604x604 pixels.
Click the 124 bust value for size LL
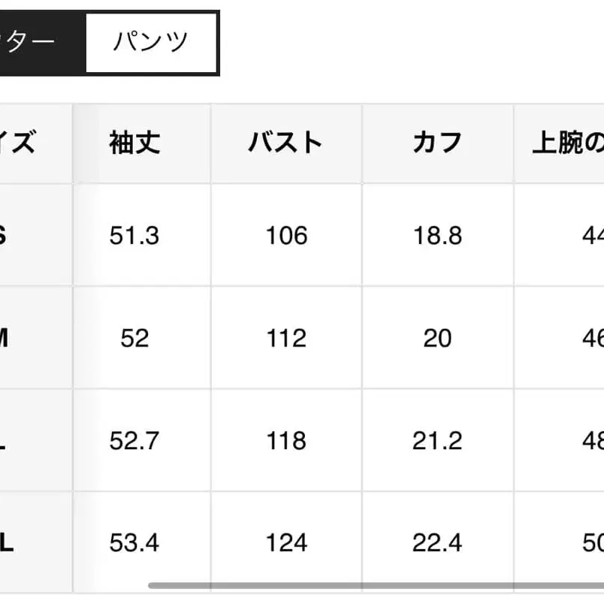click(x=285, y=543)
